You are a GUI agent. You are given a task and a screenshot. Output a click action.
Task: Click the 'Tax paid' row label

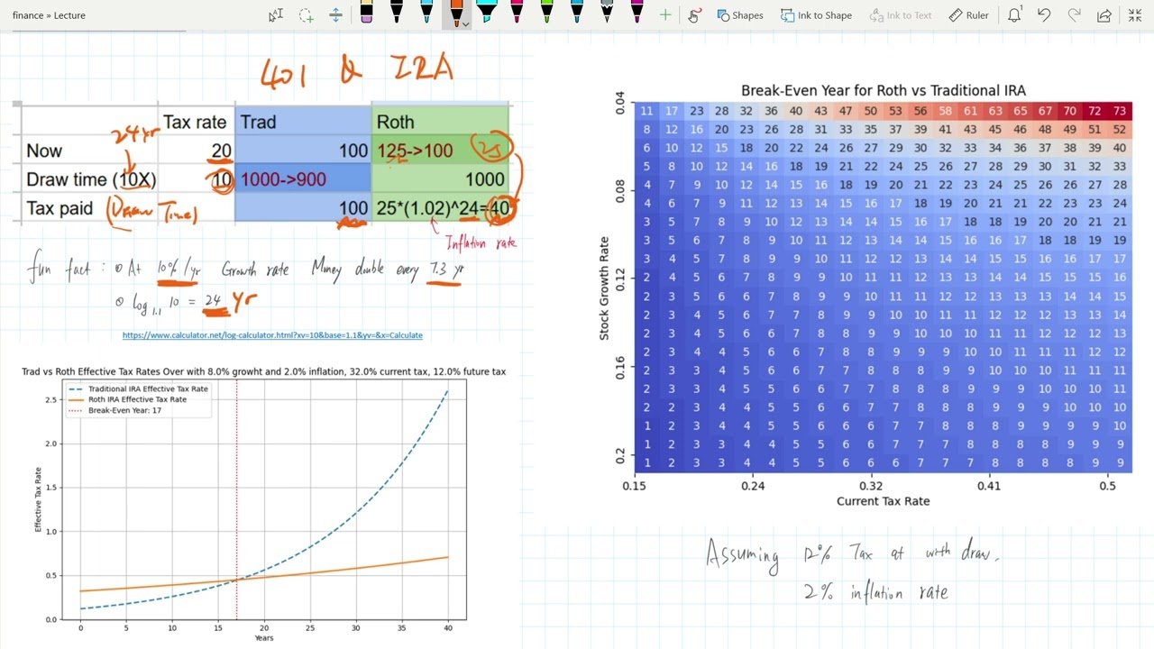click(60, 208)
